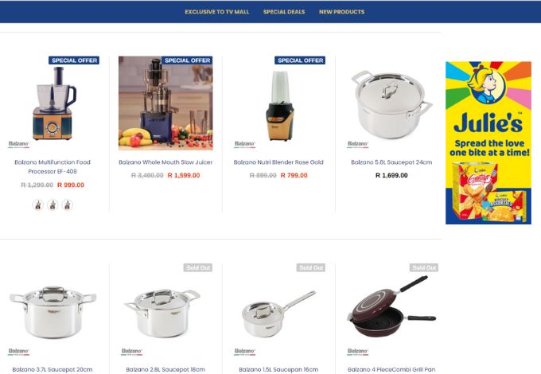541x374 pixels.
Task: Open Balzano Nutri Blender Rose Gold link
Action: point(278,162)
